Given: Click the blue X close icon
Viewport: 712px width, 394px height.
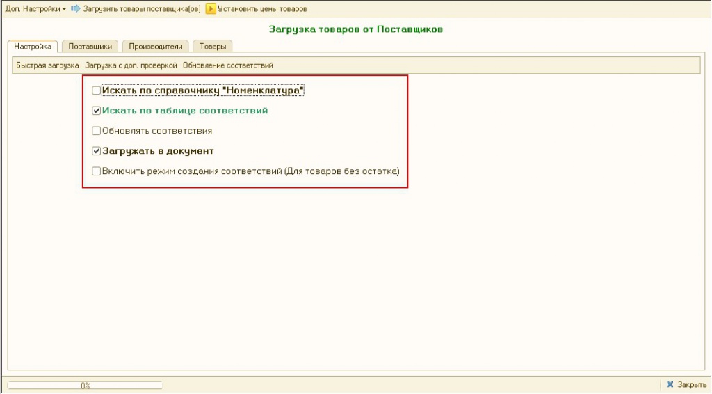Looking at the screenshot, I should 670,384.
